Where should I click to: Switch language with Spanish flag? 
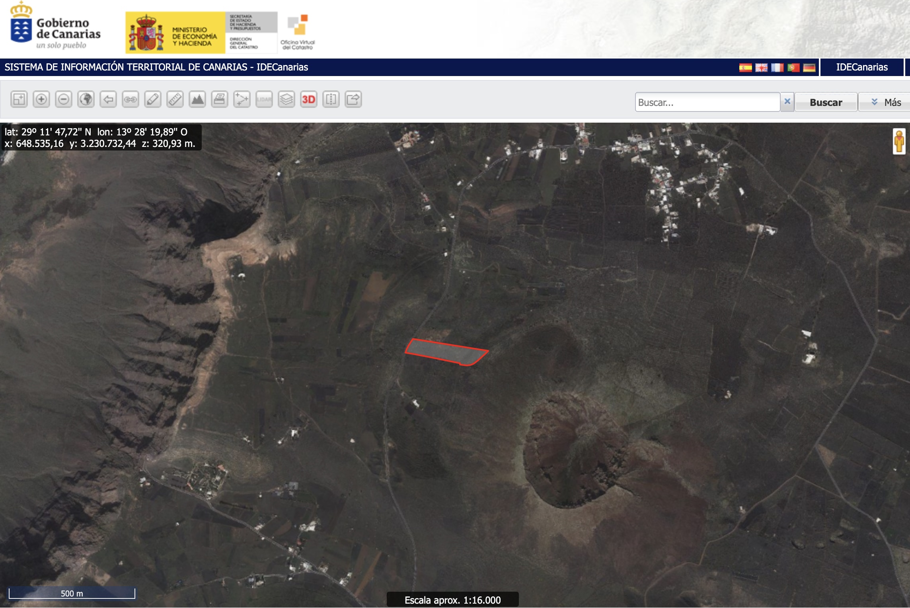(x=745, y=68)
